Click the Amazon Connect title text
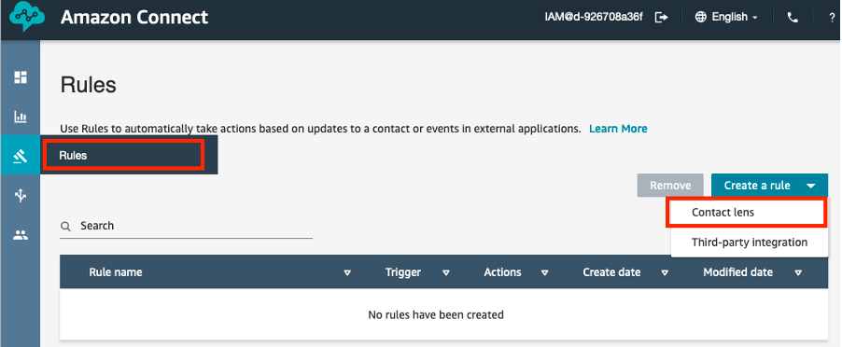 pyautogui.click(x=134, y=17)
